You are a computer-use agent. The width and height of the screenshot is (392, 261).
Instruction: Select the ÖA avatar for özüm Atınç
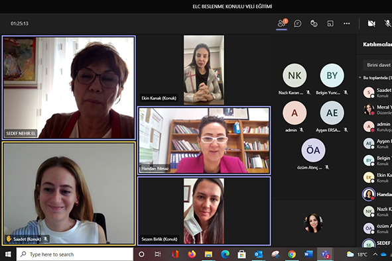pyautogui.click(x=313, y=150)
